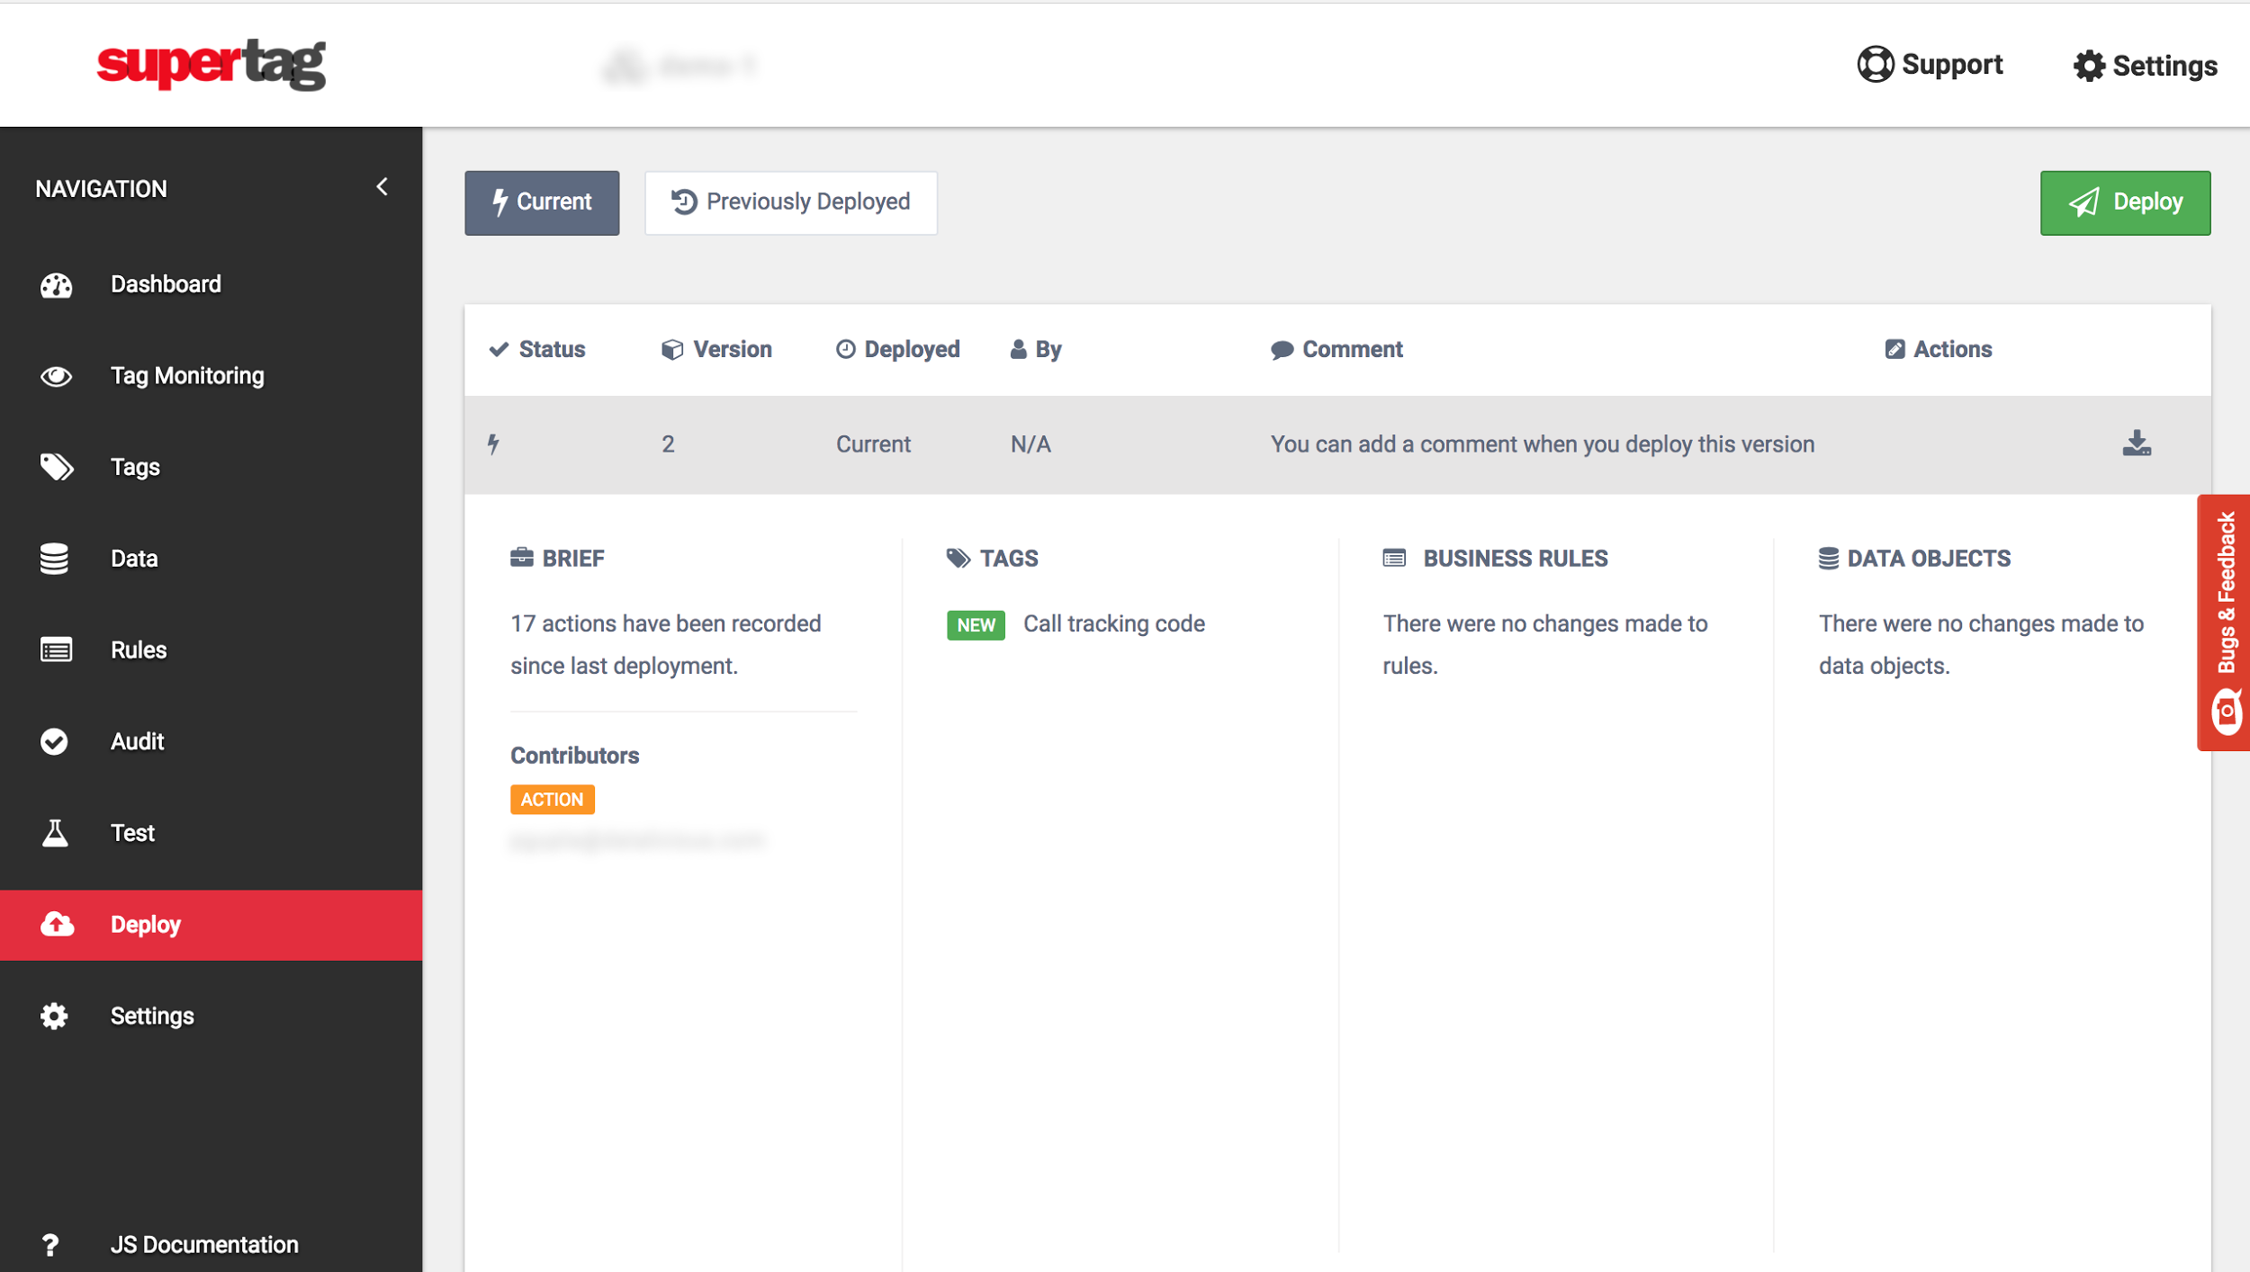Click the NEW tag badge
Screen dimensions: 2250x1272
976,624
